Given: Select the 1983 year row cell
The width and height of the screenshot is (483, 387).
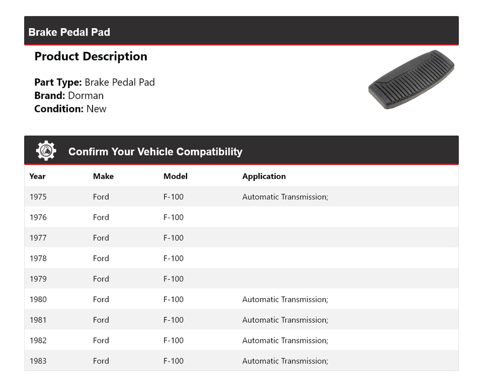Looking at the screenshot, I should tap(38, 361).
